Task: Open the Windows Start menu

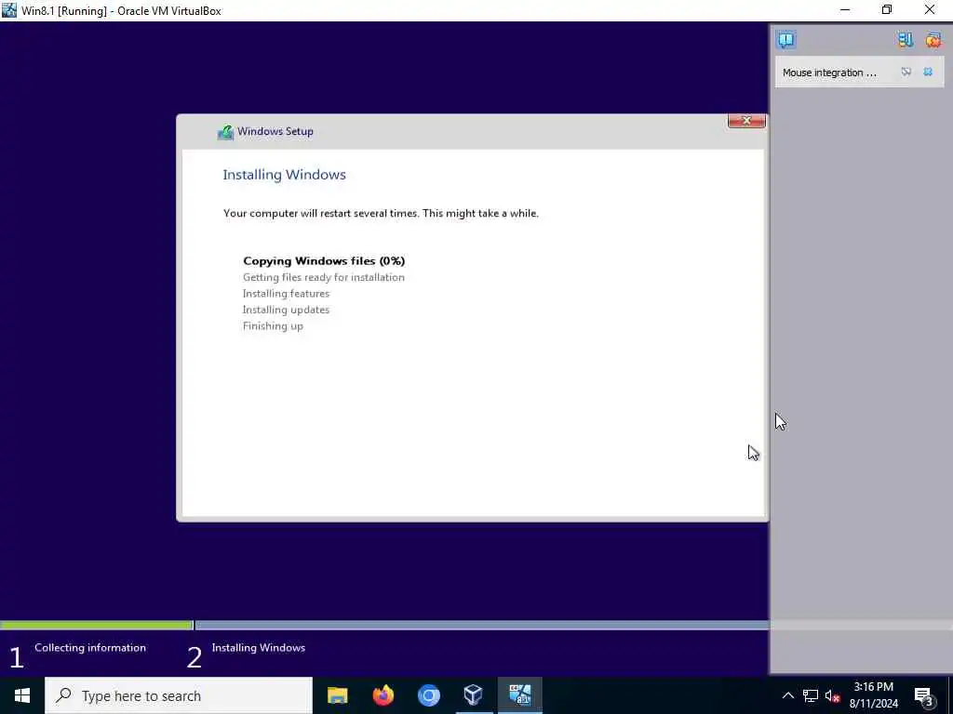Action: point(22,695)
